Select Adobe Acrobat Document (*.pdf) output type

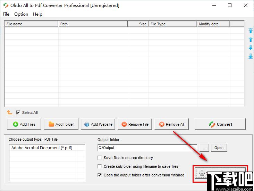(42, 148)
